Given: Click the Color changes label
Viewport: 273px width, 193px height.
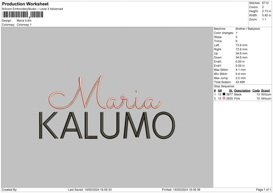Looking at the screenshot, I should (224, 33).
